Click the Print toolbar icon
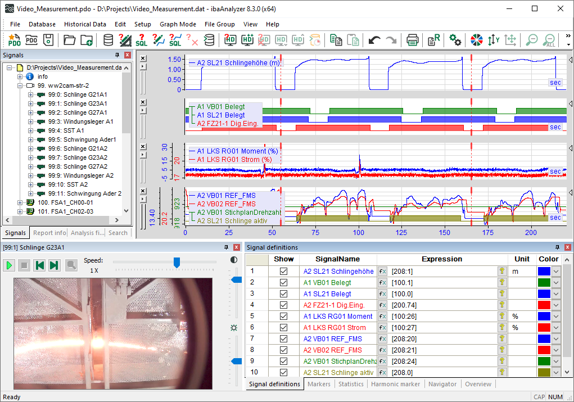The image size is (574, 402). 413,40
